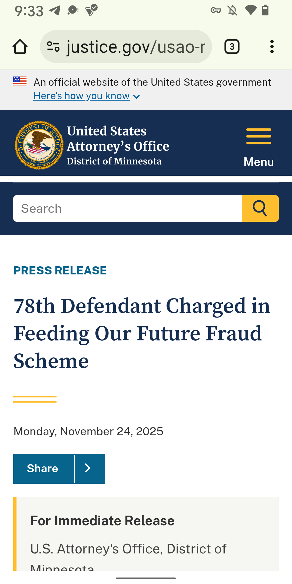Tap the VPN key status icon
292x584 pixels.
point(215,11)
